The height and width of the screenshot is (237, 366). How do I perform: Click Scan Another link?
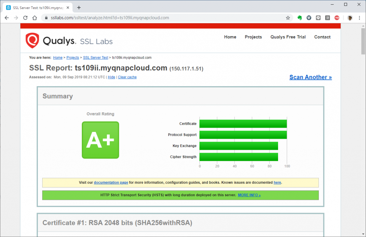pyautogui.click(x=311, y=77)
